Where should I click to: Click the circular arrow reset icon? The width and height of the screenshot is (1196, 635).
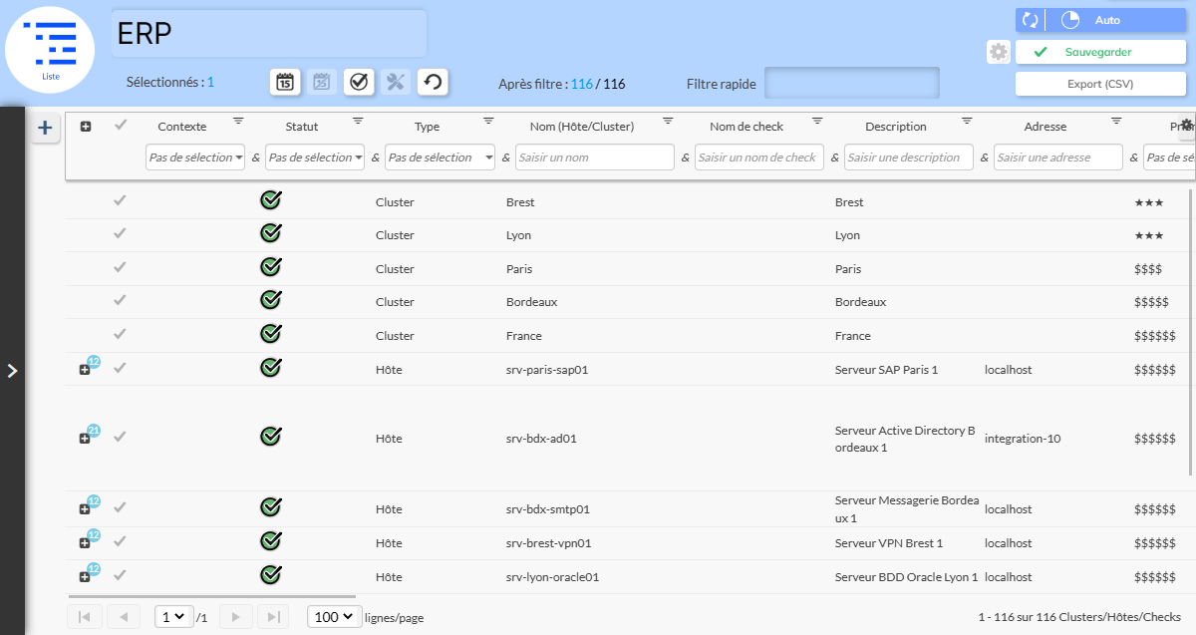[432, 82]
